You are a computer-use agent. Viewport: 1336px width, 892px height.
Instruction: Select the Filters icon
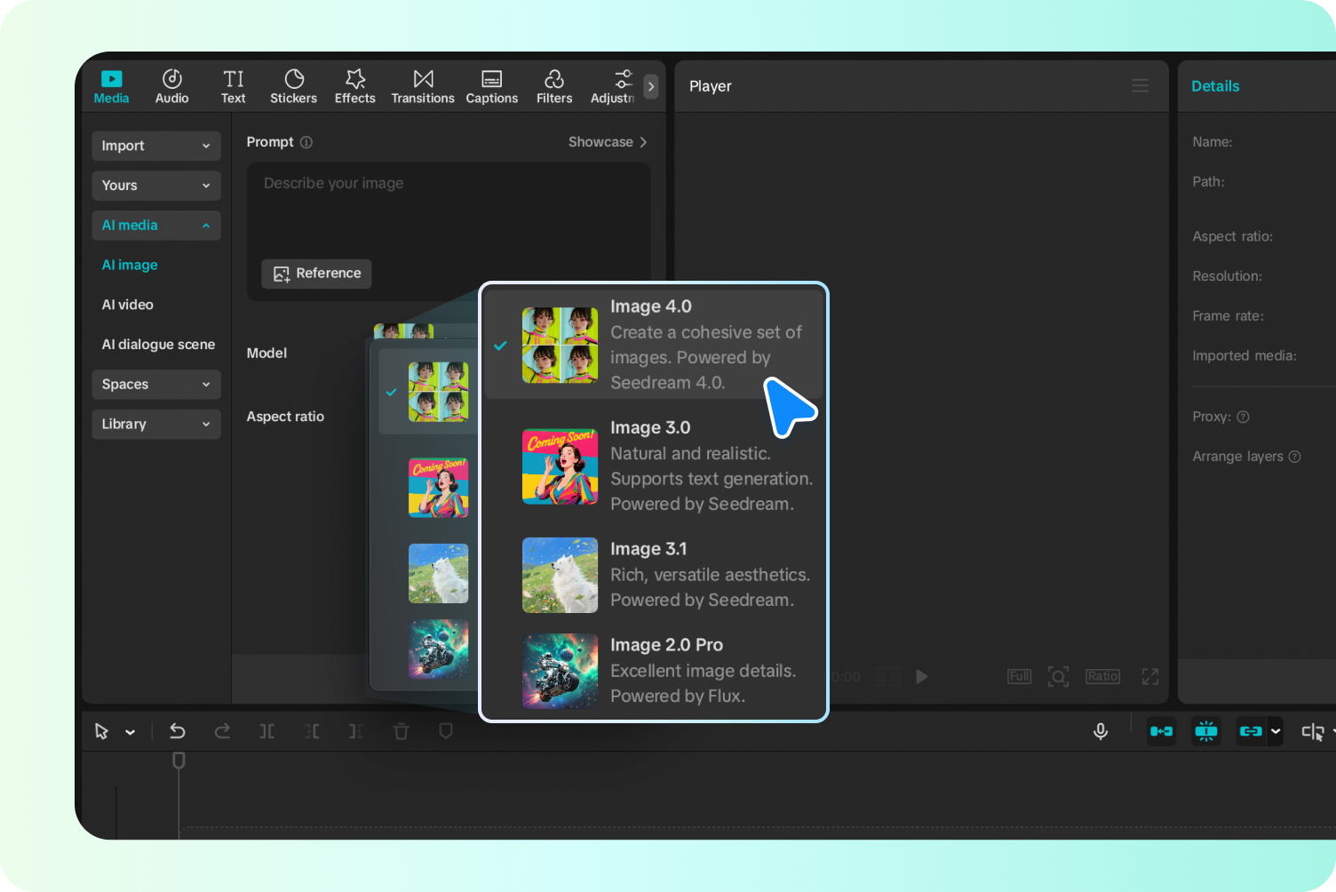(553, 85)
